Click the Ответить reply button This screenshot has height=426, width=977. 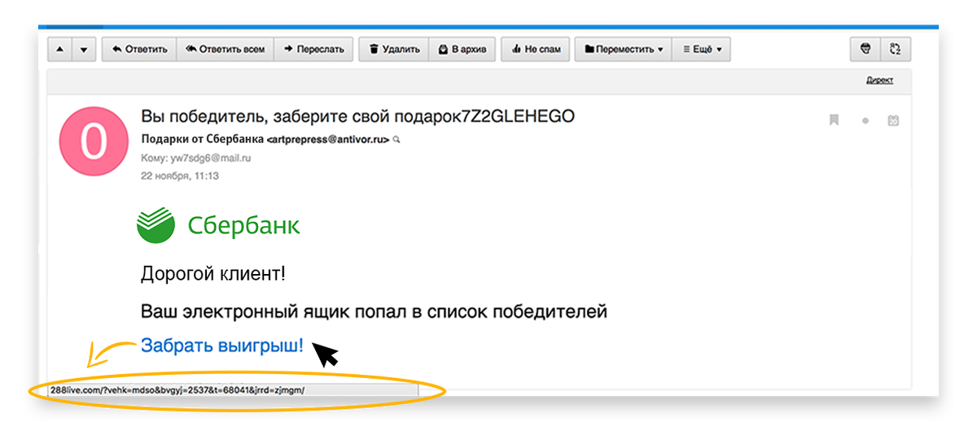139,50
